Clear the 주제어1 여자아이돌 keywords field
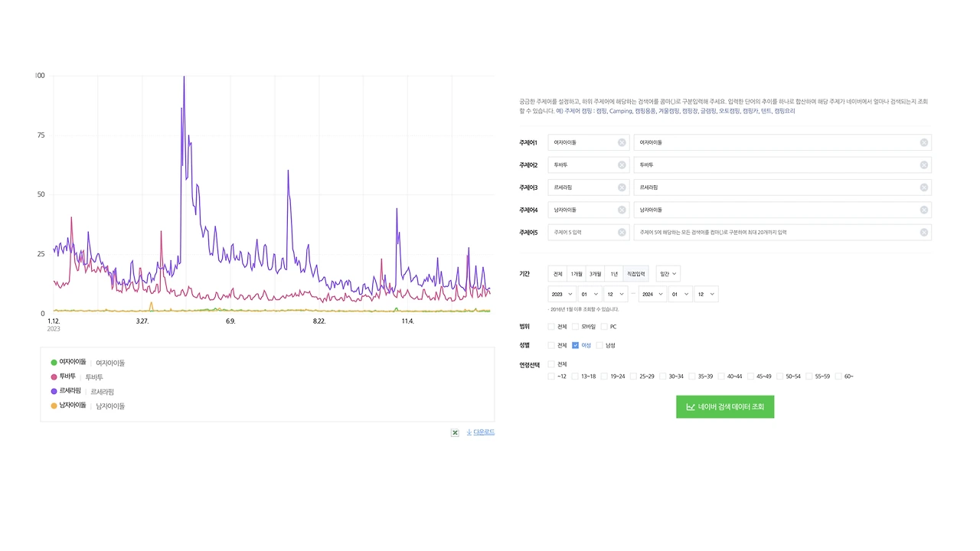 (x=924, y=142)
